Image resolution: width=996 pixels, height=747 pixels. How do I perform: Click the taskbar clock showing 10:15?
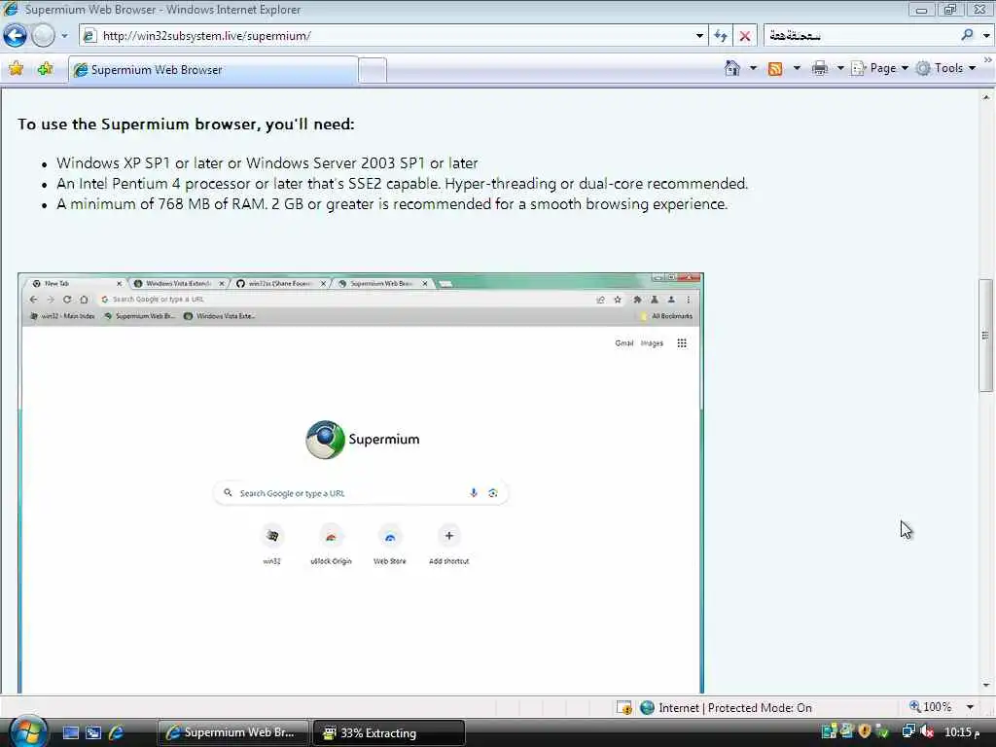click(x=962, y=732)
